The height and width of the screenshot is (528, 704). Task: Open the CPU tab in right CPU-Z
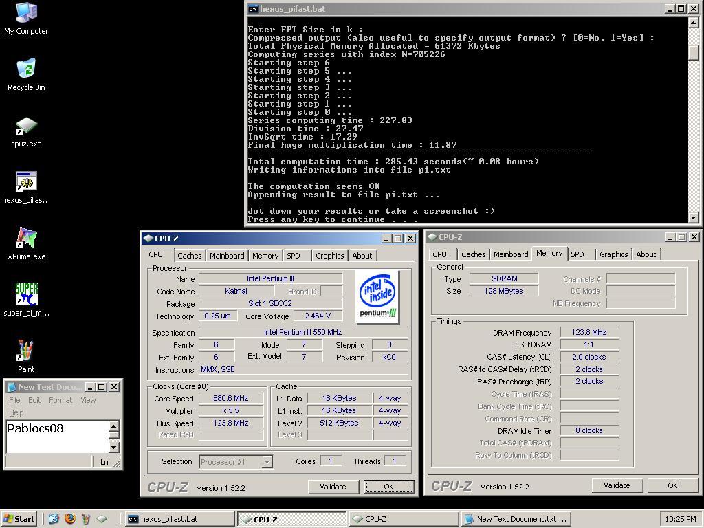(x=439, y=254)
